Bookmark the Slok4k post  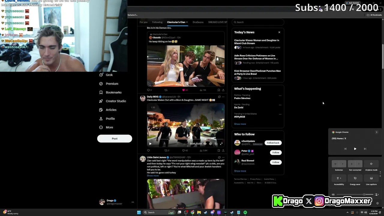coord(219,90)
